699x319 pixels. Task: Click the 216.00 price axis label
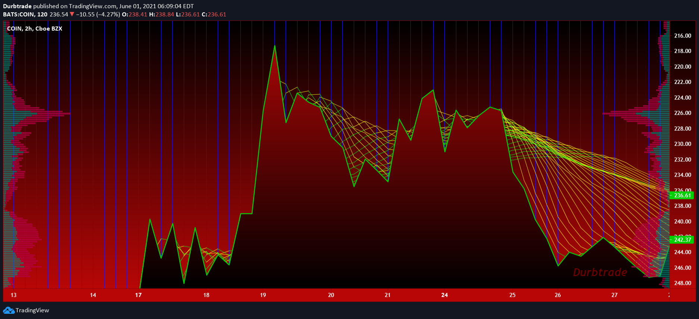pos(683,36)
